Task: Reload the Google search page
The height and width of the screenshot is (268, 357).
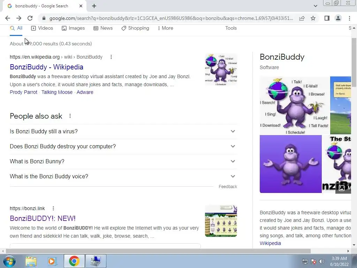Action: point(30,18)
